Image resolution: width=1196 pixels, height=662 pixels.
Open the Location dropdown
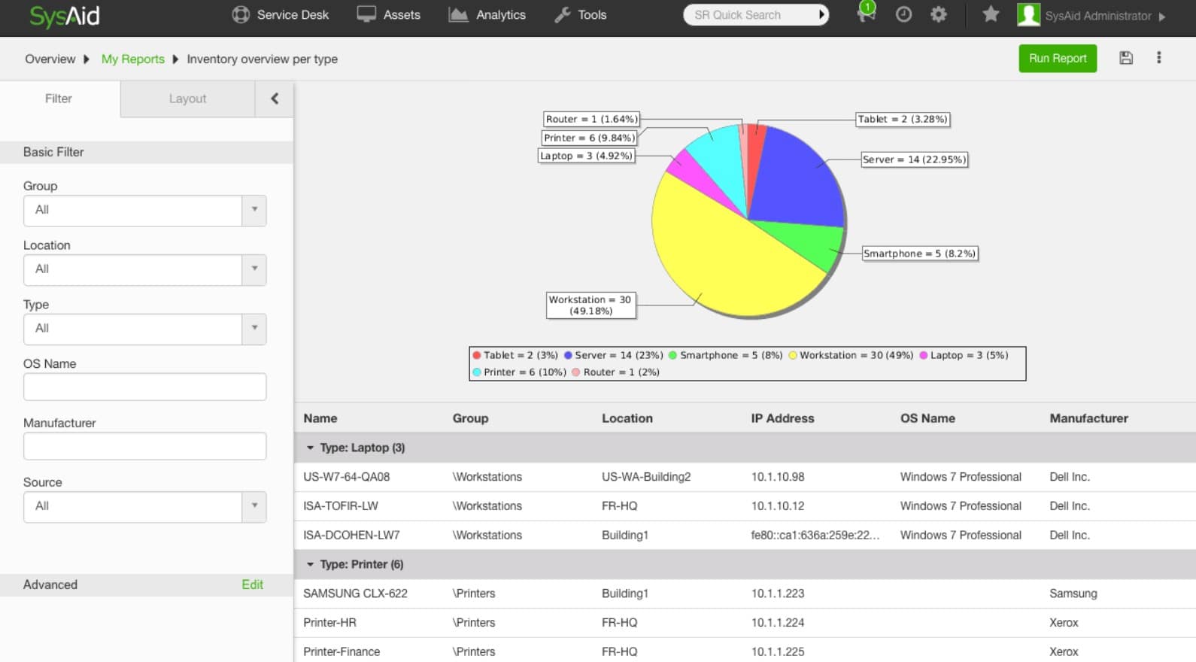click(144, 269)
